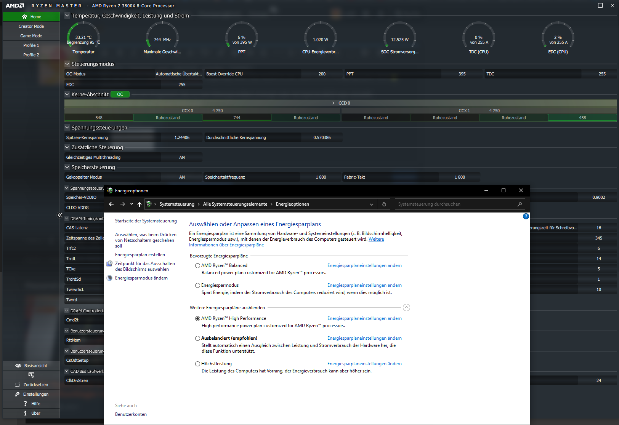The height and width of the screenshot is (425, 619).
Task: Click the 744 MHz core clock bar
Action: click(x=237, y=118)
